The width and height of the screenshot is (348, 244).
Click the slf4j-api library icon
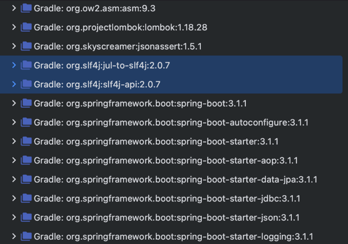pos(26,84)
